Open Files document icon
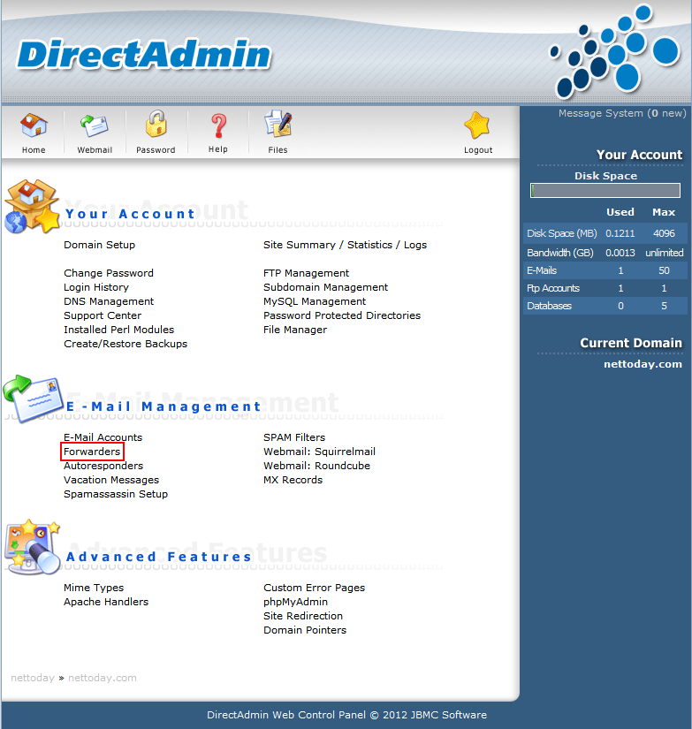Viewport: 692px width, 729px height. (x=278, y=124)
